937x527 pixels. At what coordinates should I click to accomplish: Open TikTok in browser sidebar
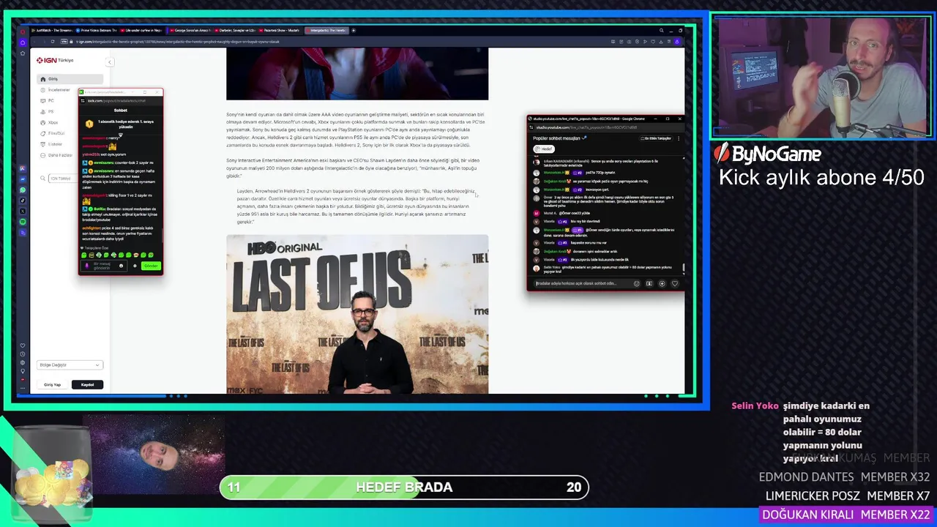(x=23, y=201)
